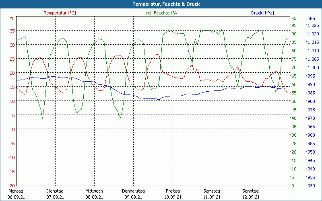Click the temperature axis value '-5'

[12, 143]
